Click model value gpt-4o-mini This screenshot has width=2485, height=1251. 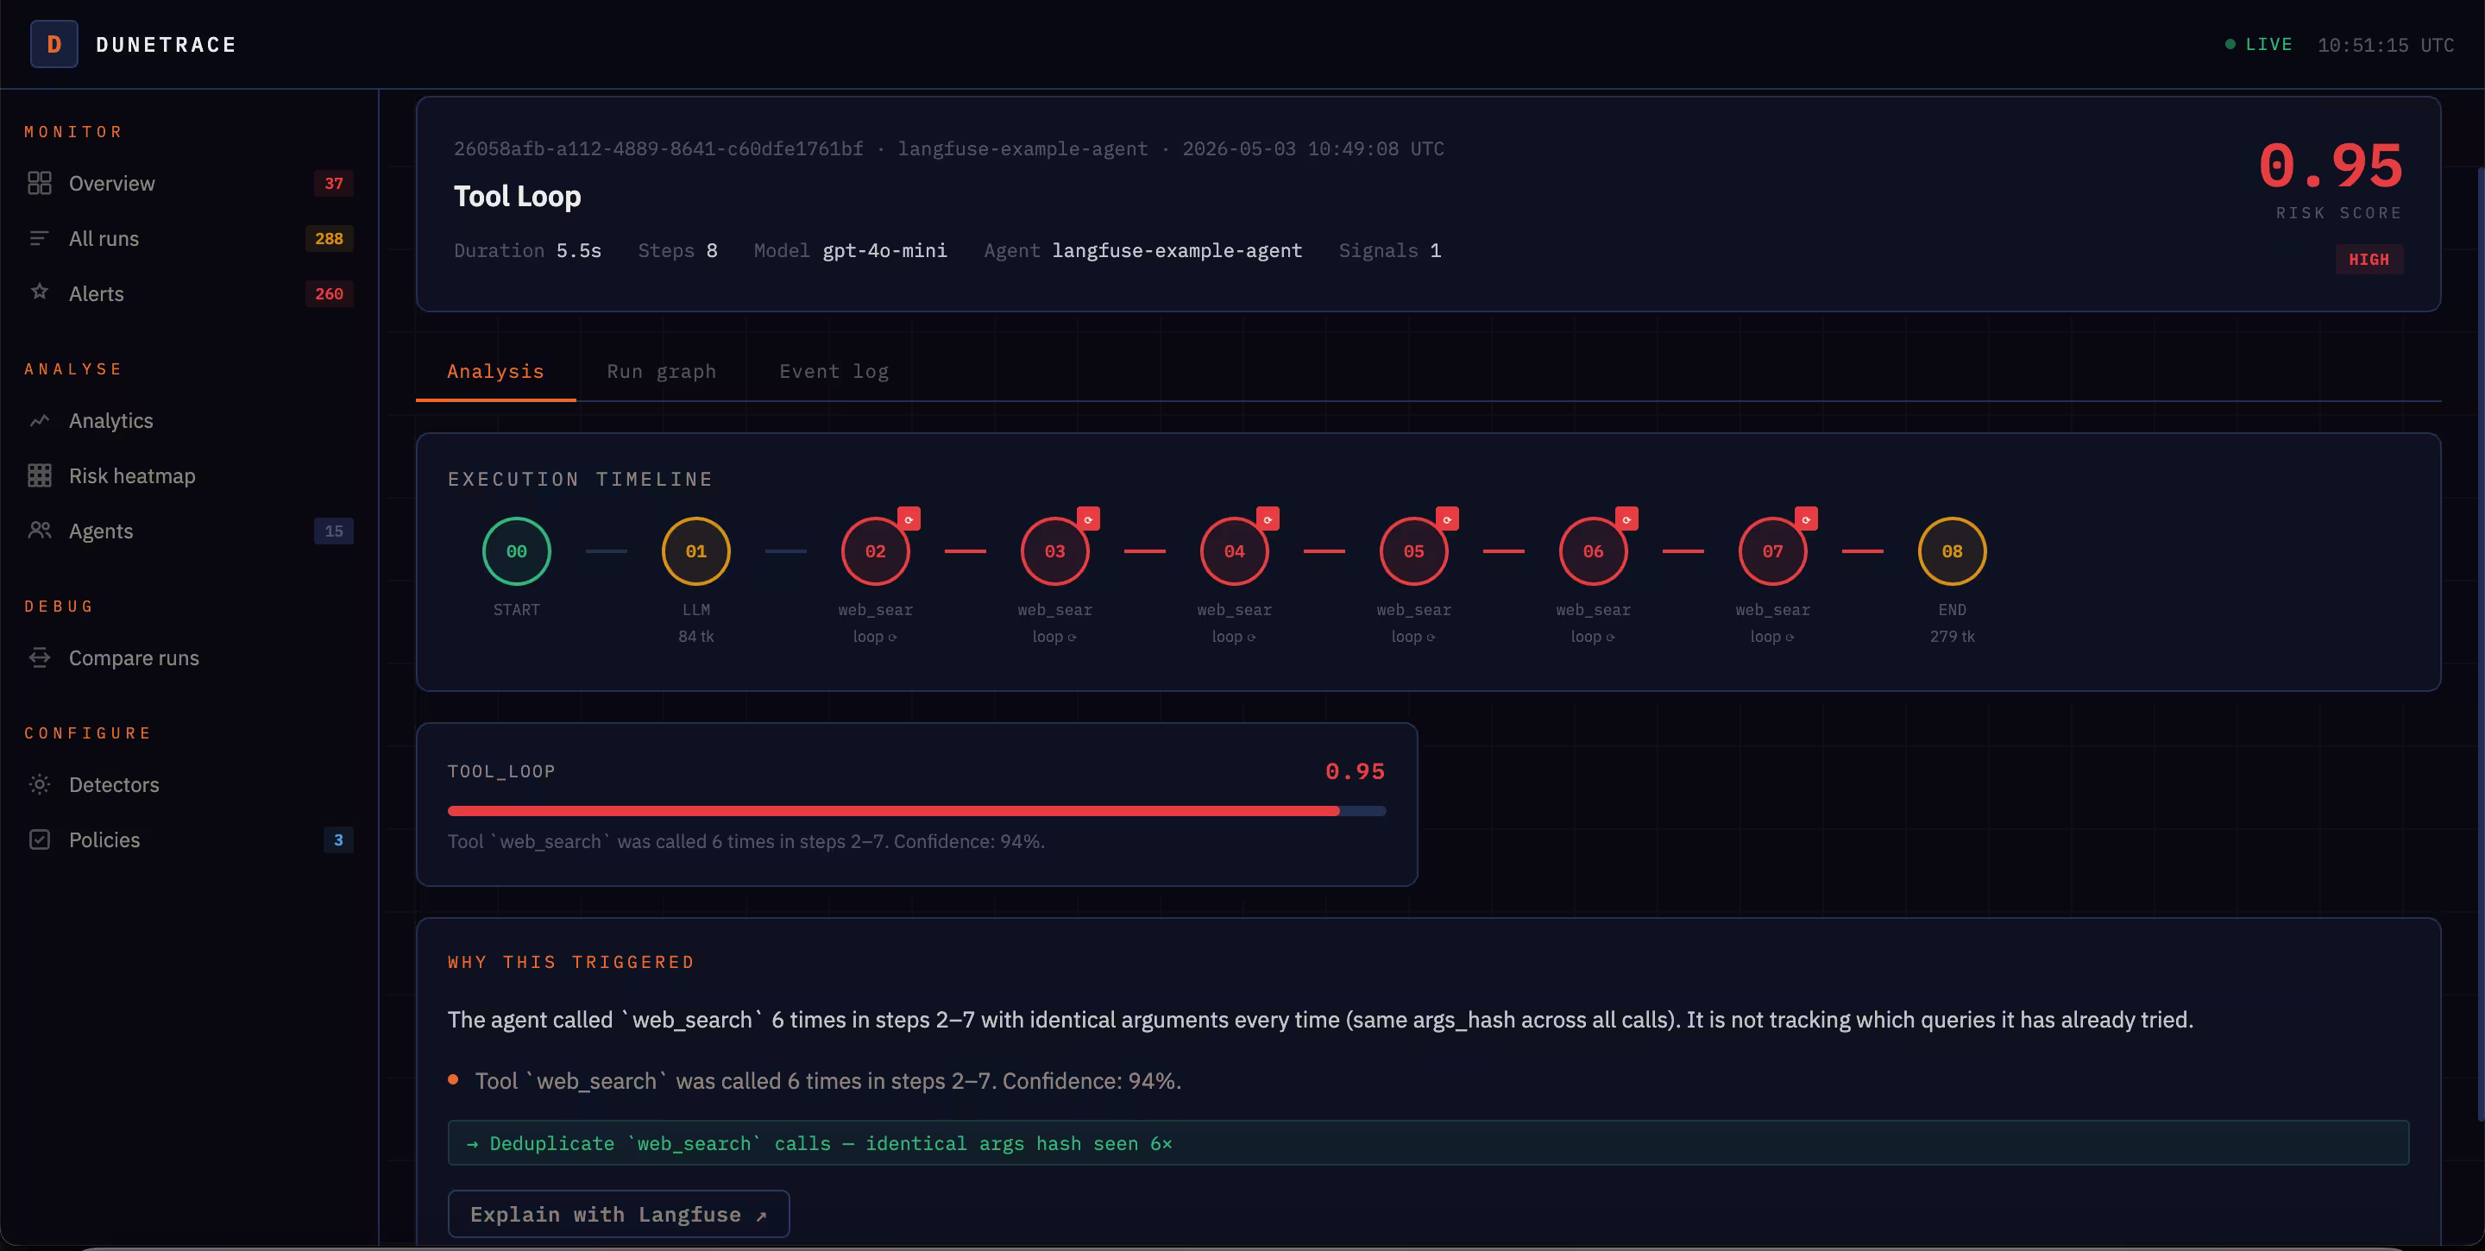pyautogui.click(x=884, y=251)
